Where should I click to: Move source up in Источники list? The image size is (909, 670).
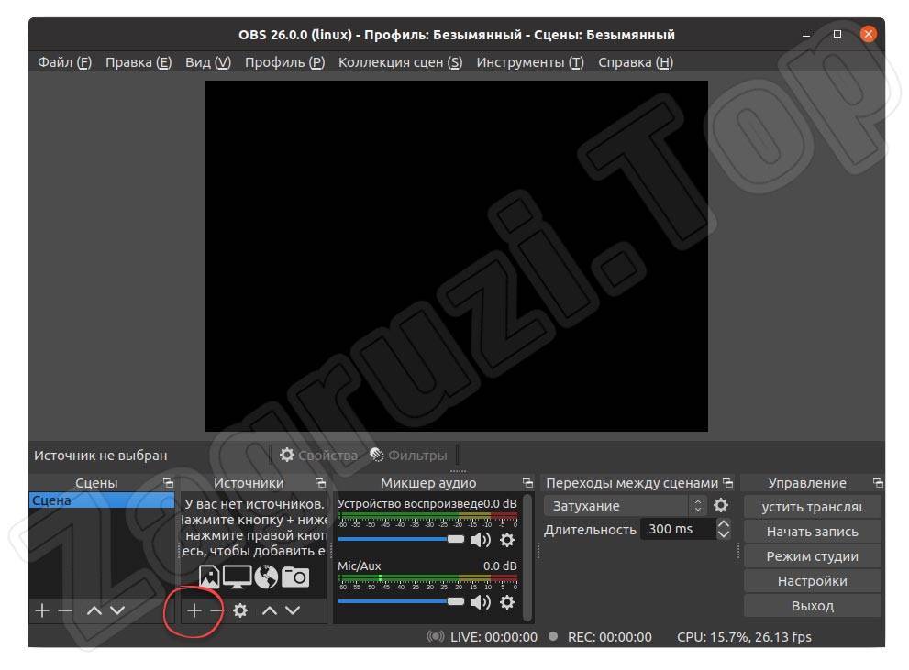tap(269, 610)
